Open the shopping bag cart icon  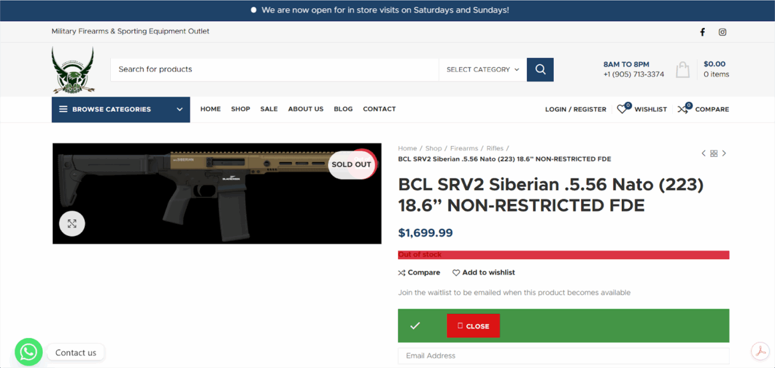tap(683, 69)
